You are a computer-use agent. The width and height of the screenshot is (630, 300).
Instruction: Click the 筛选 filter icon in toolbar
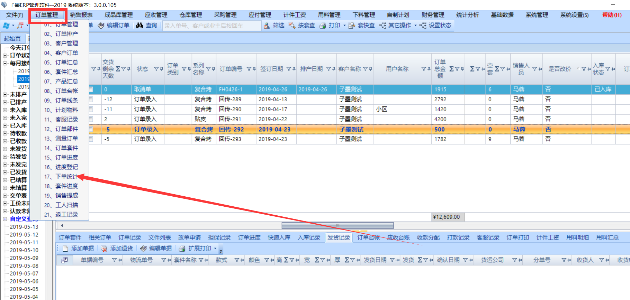pyautogui.click(x=267, y=26)
